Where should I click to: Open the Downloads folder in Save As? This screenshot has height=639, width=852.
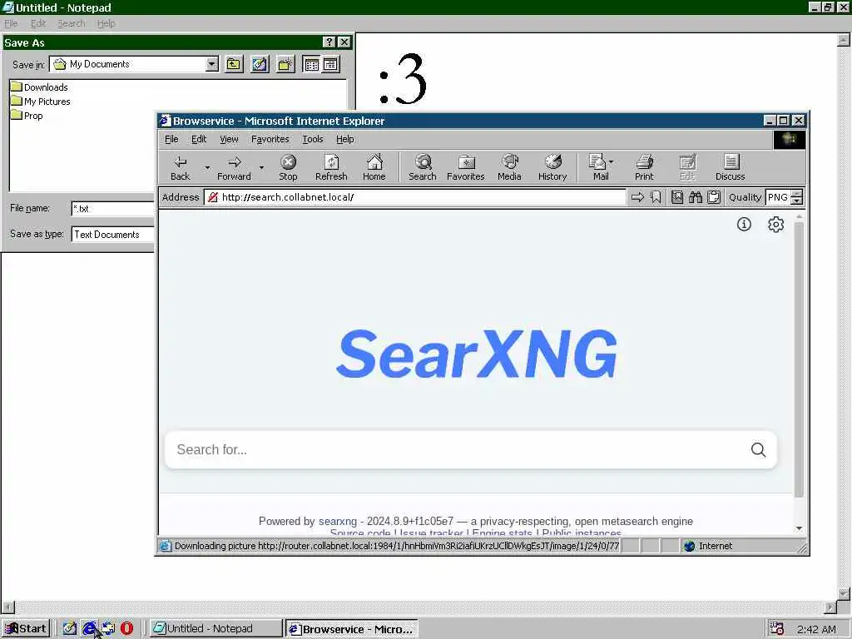tap(40, 87)
